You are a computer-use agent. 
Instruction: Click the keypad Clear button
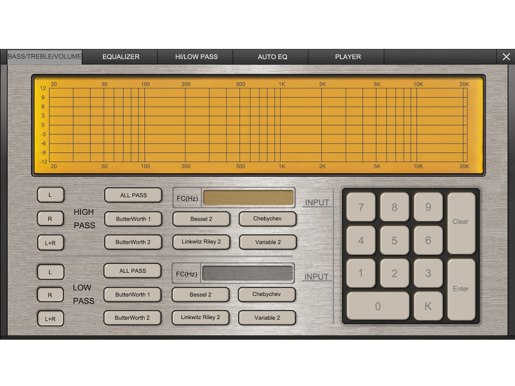tap(461, 223)
